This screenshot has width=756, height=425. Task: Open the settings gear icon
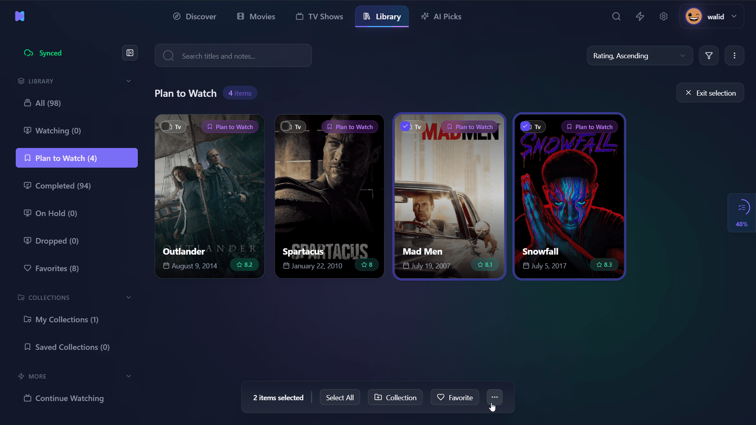click(663, 17)
